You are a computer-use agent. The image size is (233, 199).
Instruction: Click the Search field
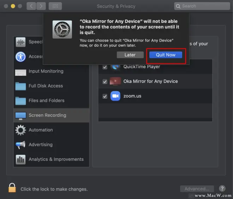point(202,6)
